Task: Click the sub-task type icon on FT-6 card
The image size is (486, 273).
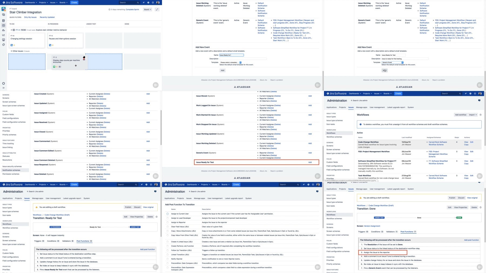Action: tap(12, 45)
